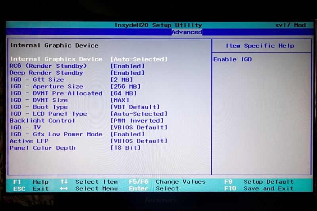Select the IGD - DVMT Size label
317x211 pixels.
[39, 100]
